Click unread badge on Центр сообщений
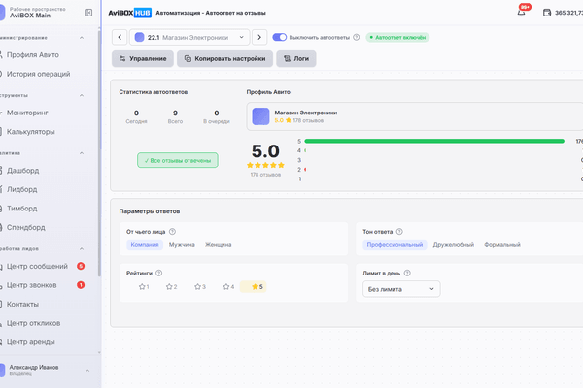The width and height of the screenshot is (583, 388). pyautogui.click(x=81, y=266)
